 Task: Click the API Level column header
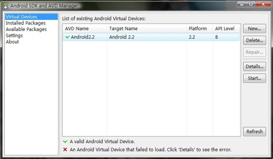click(225, 29)
